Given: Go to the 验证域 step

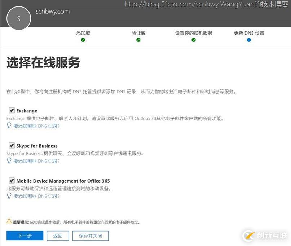Looking at the screenshot, I should pos(138,33).
